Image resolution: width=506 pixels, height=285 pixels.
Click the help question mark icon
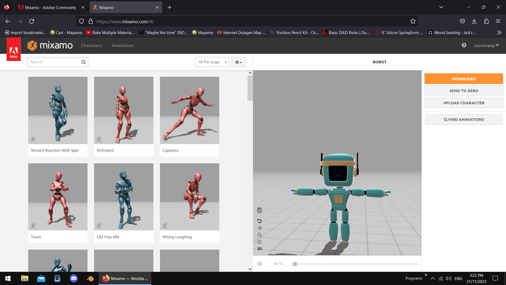(464, 45)
